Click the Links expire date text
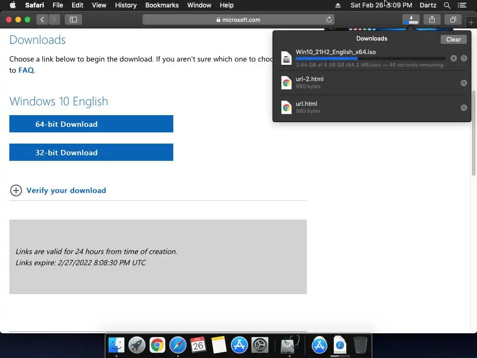The width and height of the screenshot is (477, 358). coord(81,263)
